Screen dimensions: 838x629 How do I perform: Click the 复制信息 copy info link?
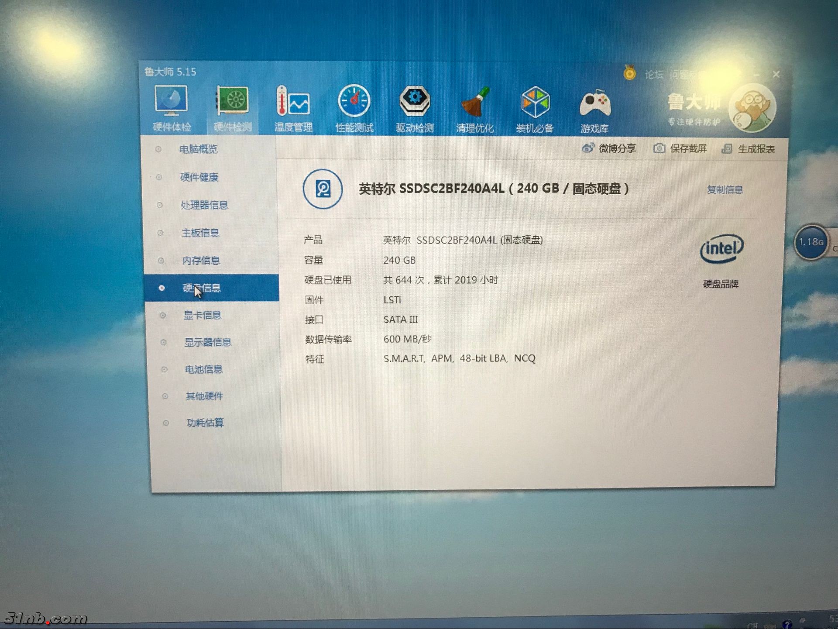(725, 189)
